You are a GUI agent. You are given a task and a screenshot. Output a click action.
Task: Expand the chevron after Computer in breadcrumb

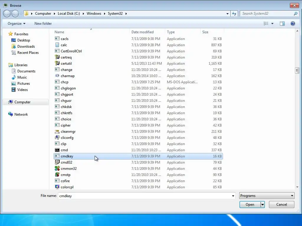(55, 14)
